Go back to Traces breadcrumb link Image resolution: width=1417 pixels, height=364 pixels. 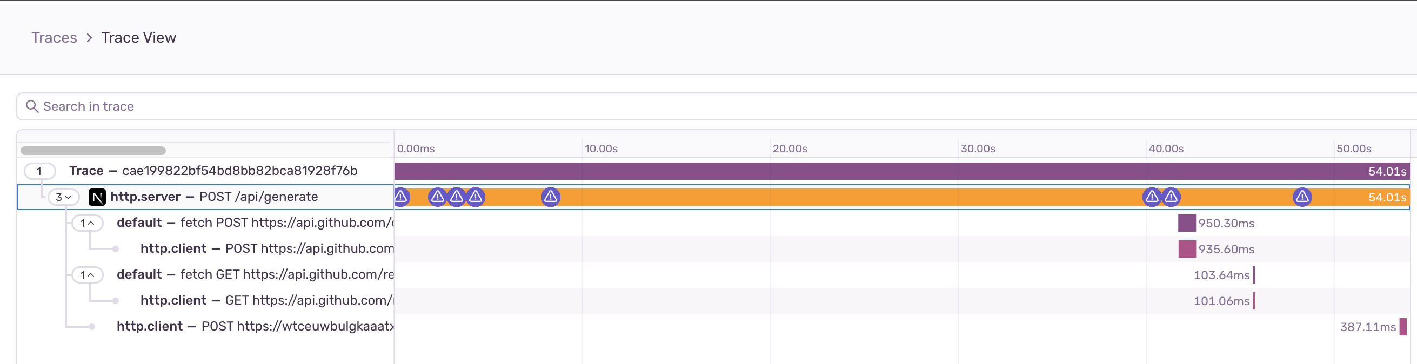click(x=54, y=38)
